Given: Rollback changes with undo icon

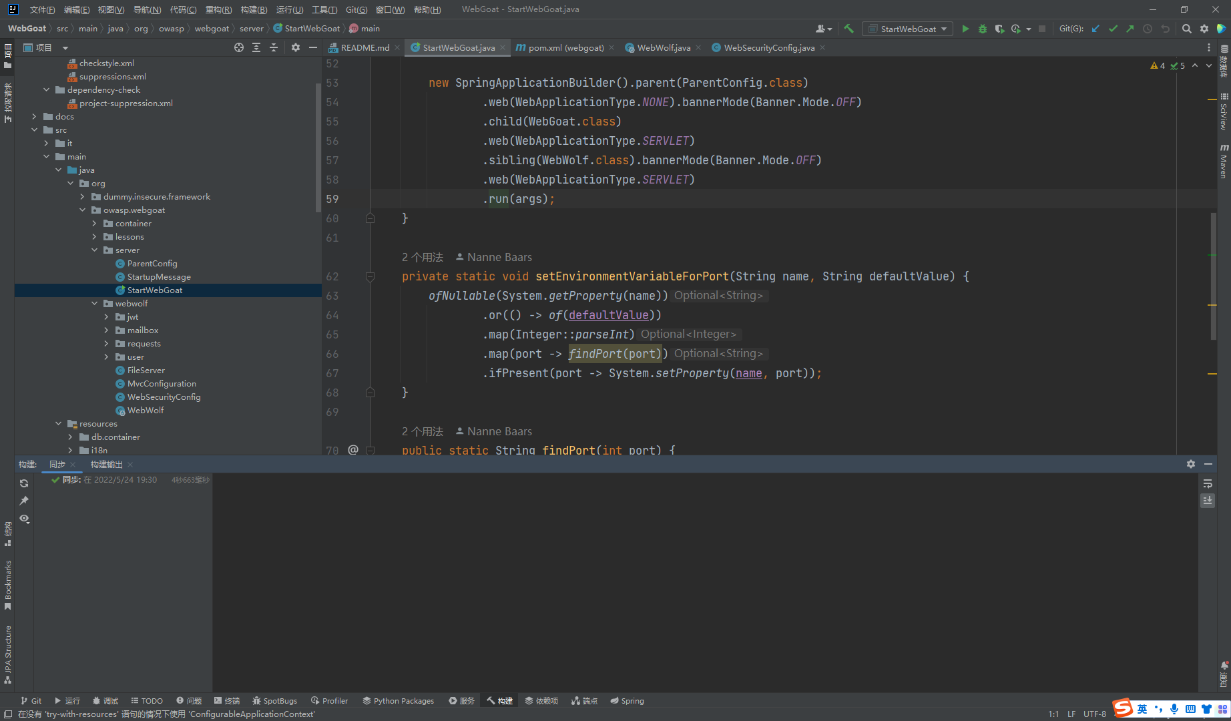Looking at the screenshot, I should pos(1166,29).
